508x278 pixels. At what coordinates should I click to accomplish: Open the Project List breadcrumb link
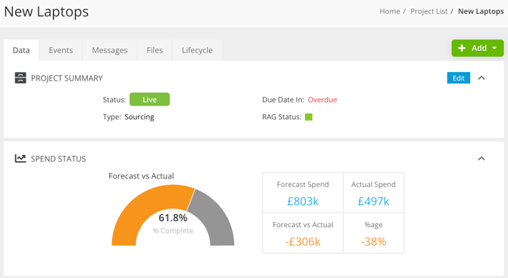click(428, 11)
